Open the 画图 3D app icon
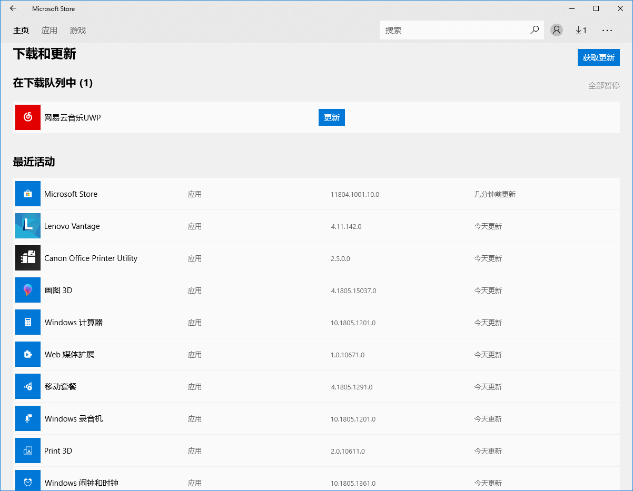This screenshot has width=633, height=491. coord(28,290)
